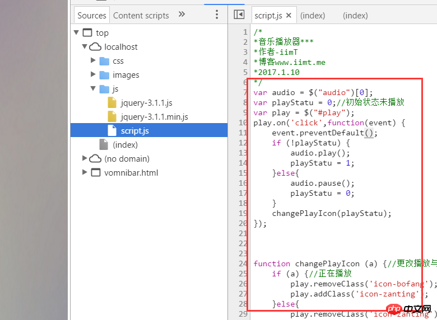Click the images folder icon
This screenshot has height=320, width=437.
pos(104,75)
